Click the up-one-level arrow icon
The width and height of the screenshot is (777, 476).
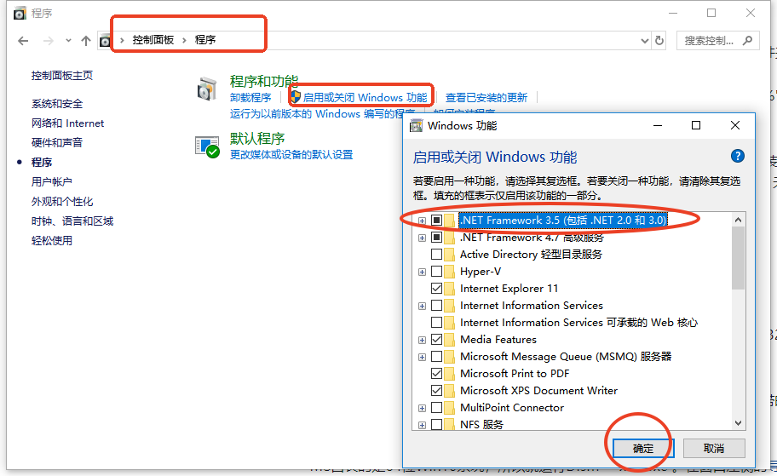[86, 40]
